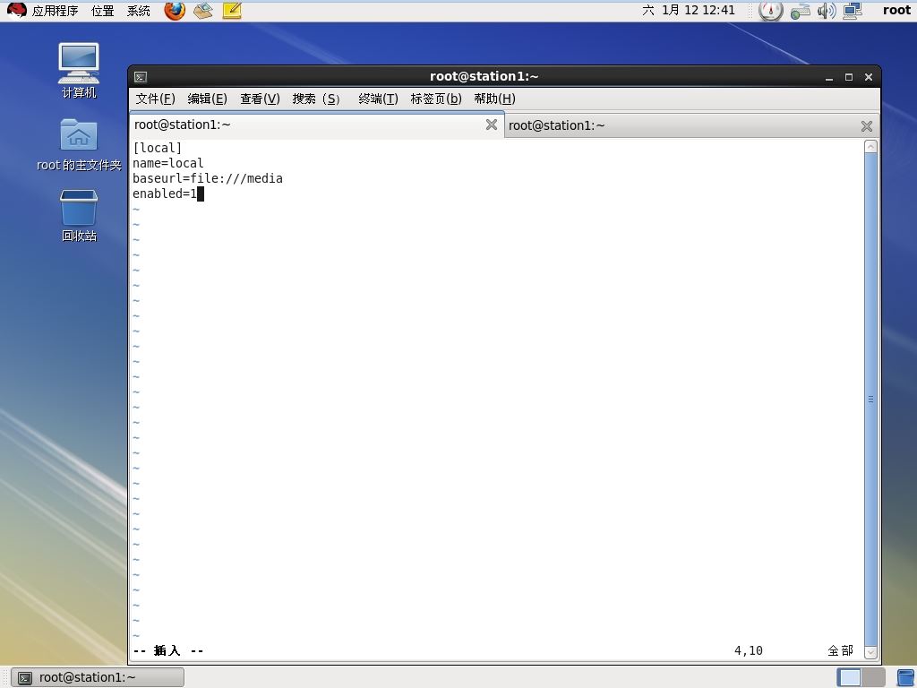
Task: Switch to the first workspace in the pager
Action: click(x=849, y=677)
